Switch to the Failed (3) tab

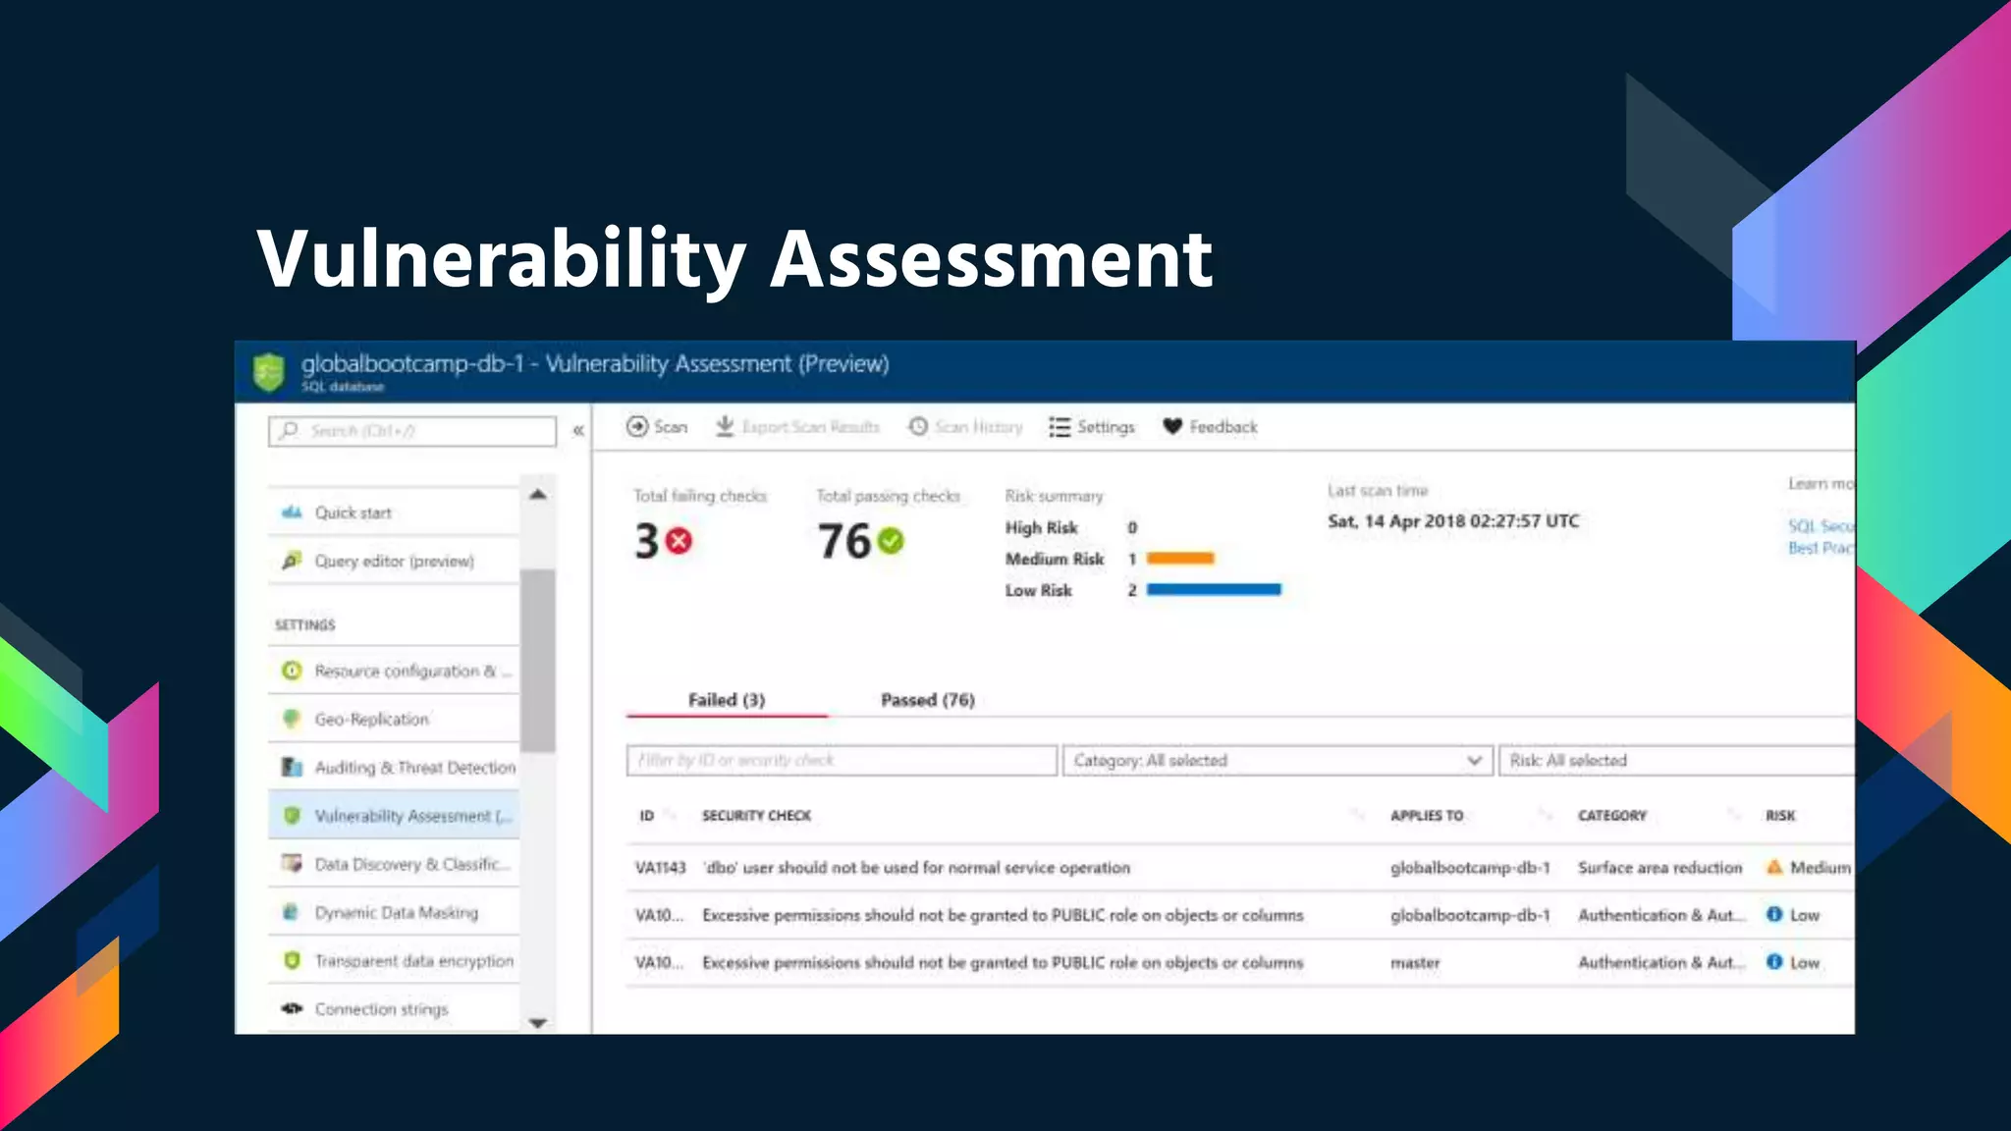[x=727, y=700]
